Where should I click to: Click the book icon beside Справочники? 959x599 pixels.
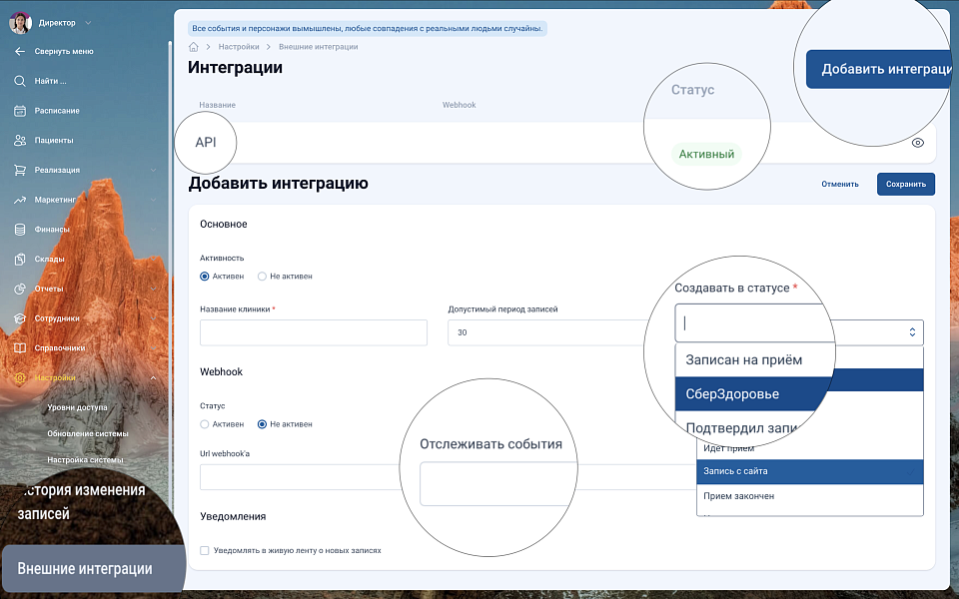pyautogui.click(x=20, y=348)
